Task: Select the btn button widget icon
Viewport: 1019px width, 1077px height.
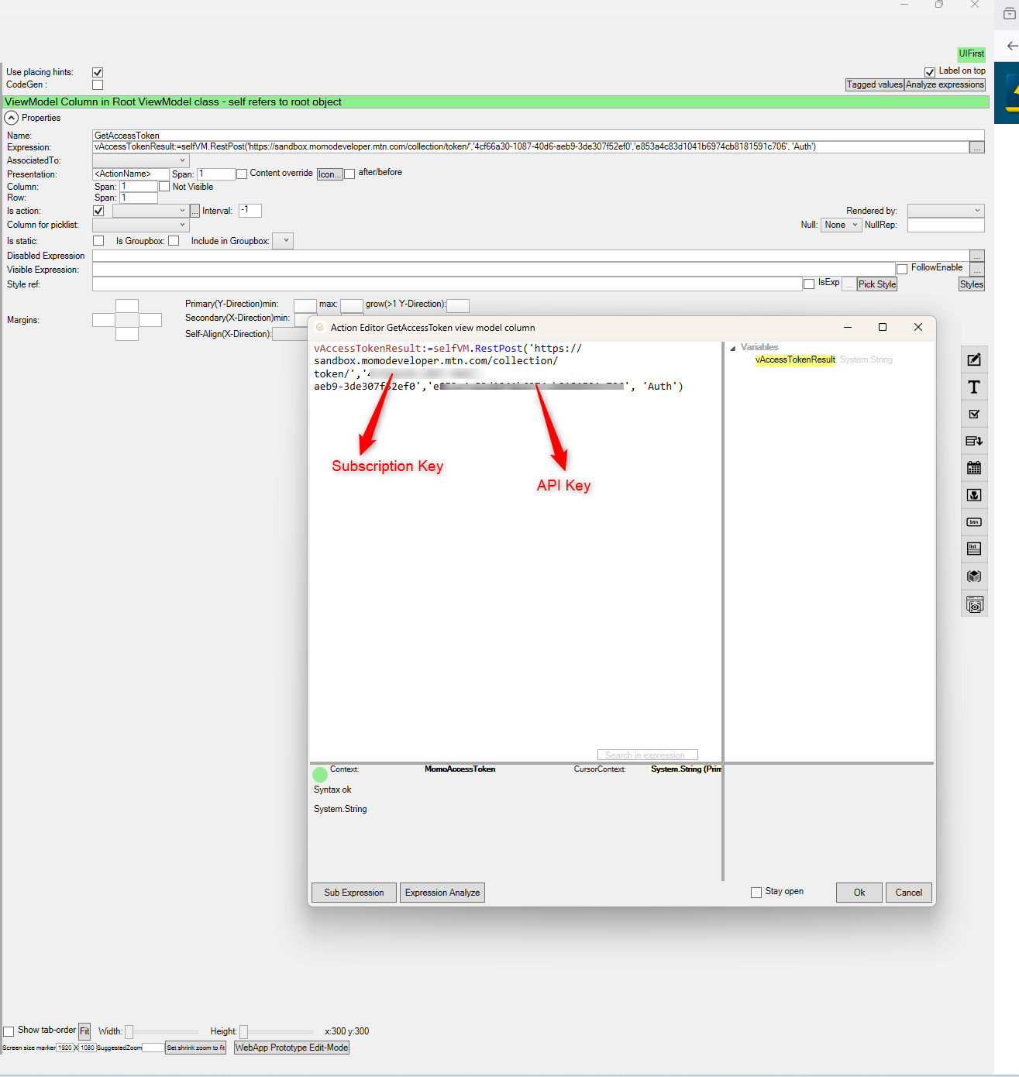Action: pyautogui.click(x=974, y=522)
